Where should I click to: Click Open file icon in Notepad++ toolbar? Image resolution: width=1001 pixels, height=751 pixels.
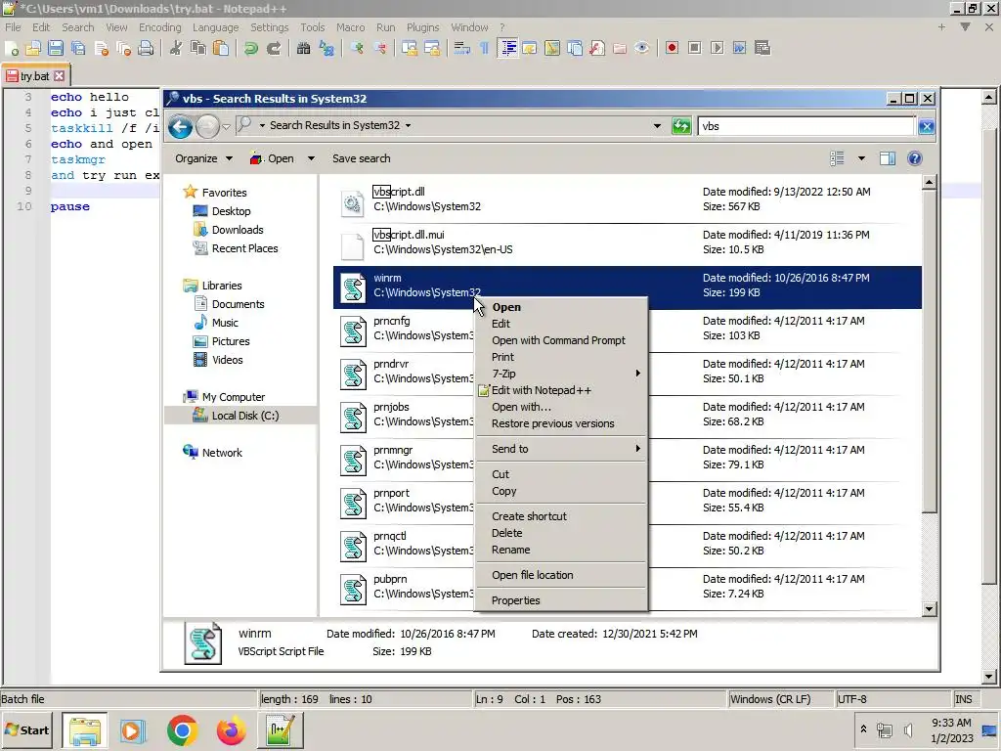[x=33, y=49]
